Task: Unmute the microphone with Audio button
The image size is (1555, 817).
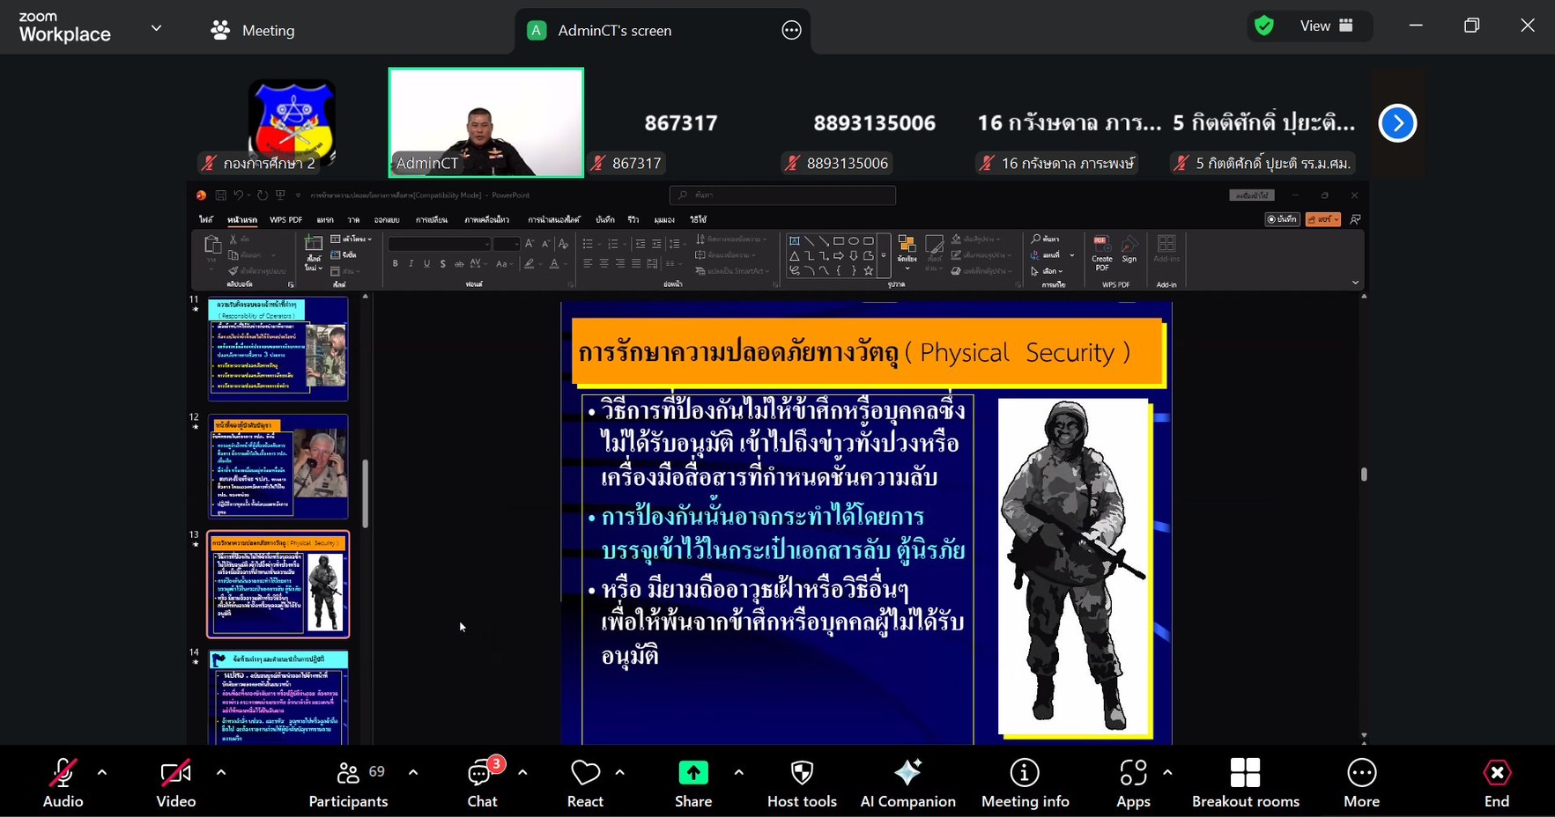Action: [x=63, y=783]
